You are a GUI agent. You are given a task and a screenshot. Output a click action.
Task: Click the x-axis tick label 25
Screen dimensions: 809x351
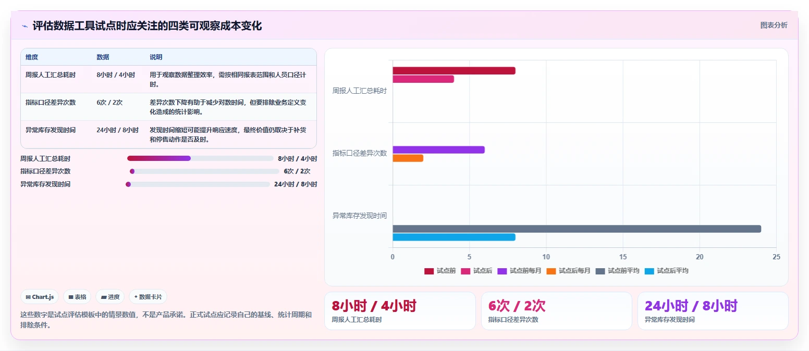click(776, 257)
